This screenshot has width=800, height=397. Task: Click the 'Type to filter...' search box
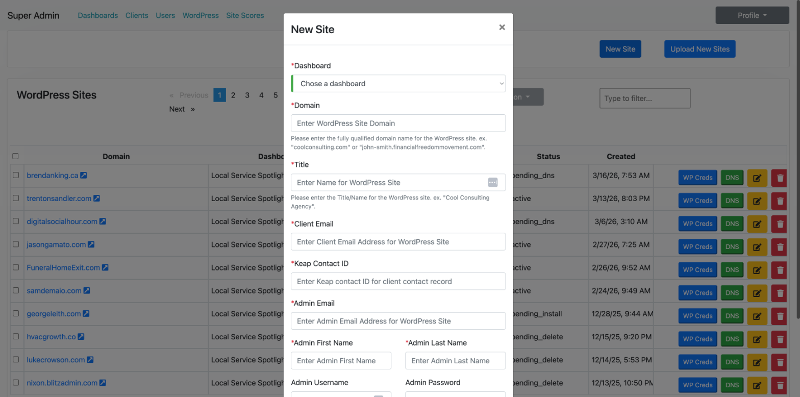tap(645, 98)
